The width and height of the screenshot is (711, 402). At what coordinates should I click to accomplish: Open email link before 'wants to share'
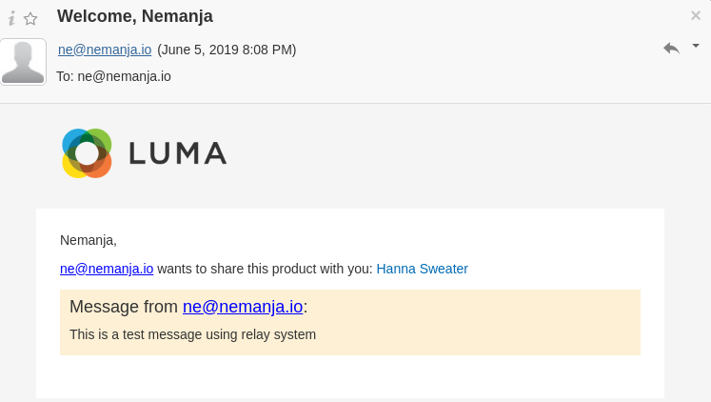tap(107, 269)
